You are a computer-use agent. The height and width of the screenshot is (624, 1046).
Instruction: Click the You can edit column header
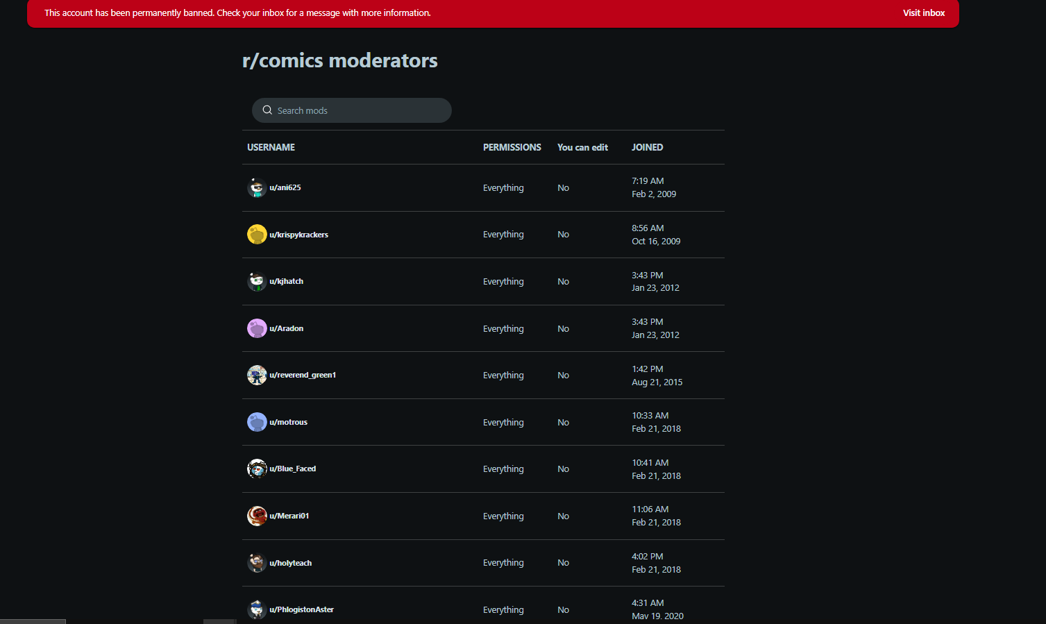pos(583,147)
